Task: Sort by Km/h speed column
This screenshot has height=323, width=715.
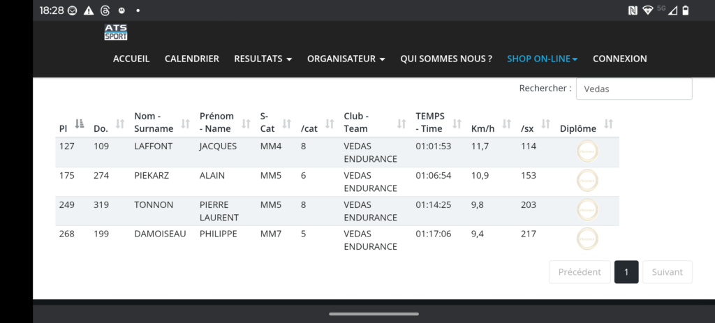Action: (x=491, y=123)
